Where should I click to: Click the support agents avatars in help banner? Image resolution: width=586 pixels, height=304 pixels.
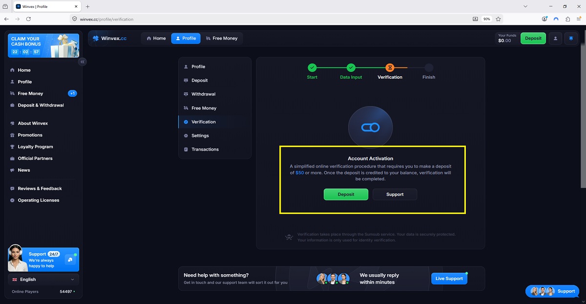(333, 279)
